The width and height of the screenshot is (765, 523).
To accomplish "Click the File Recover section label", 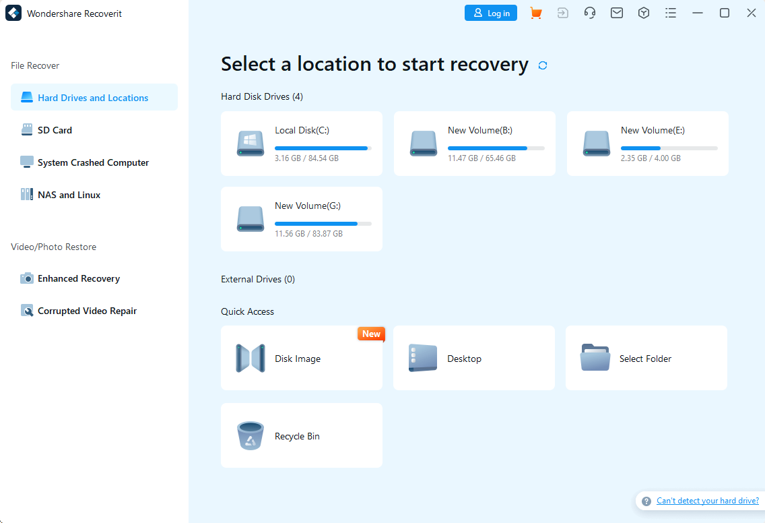I will pos(35,65).
